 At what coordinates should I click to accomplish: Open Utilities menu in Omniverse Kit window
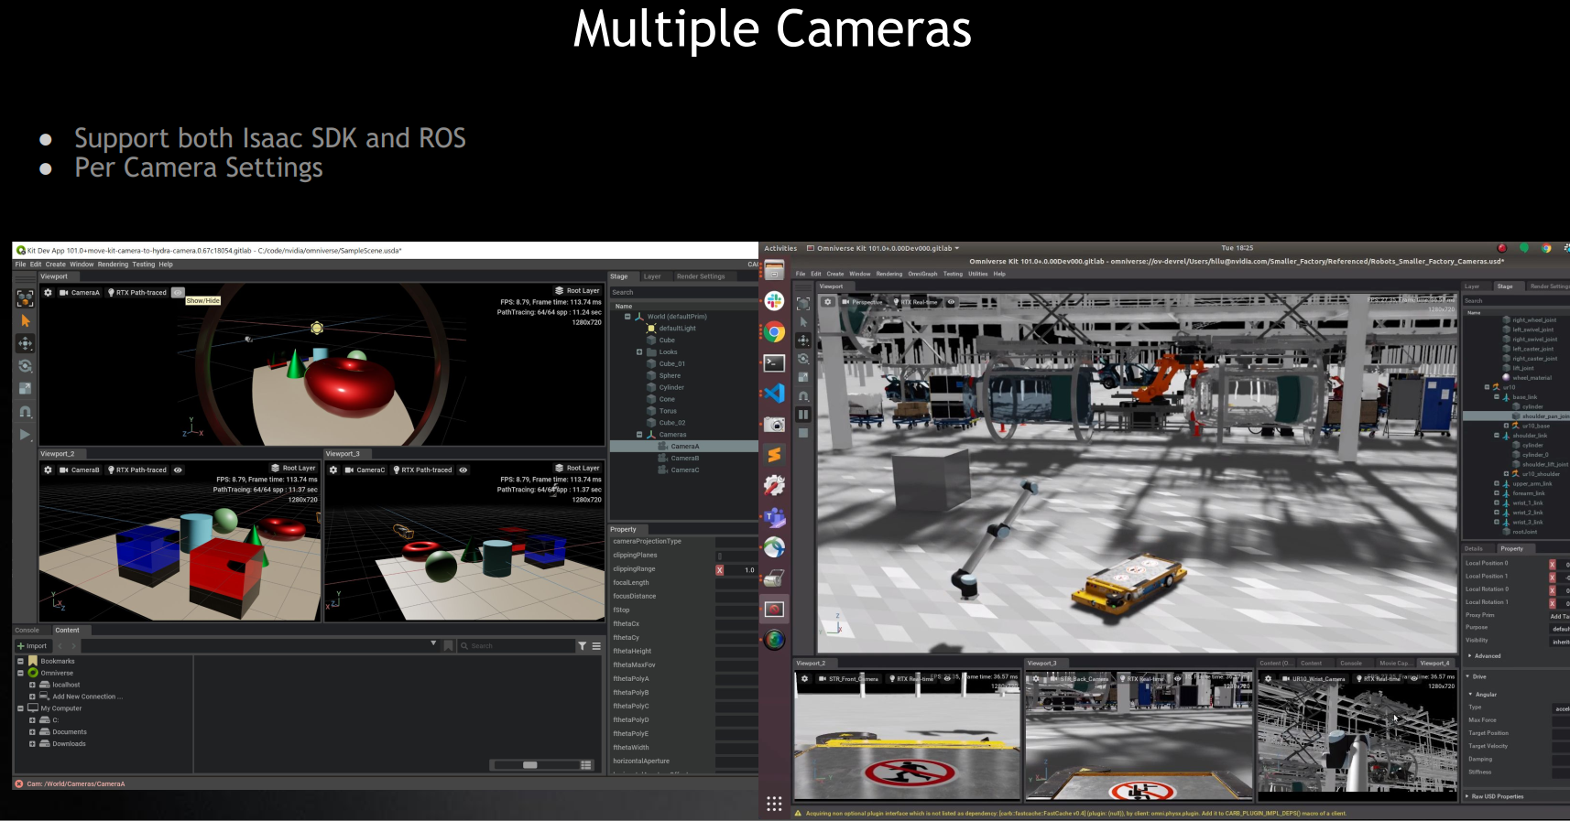click(978, 274)
